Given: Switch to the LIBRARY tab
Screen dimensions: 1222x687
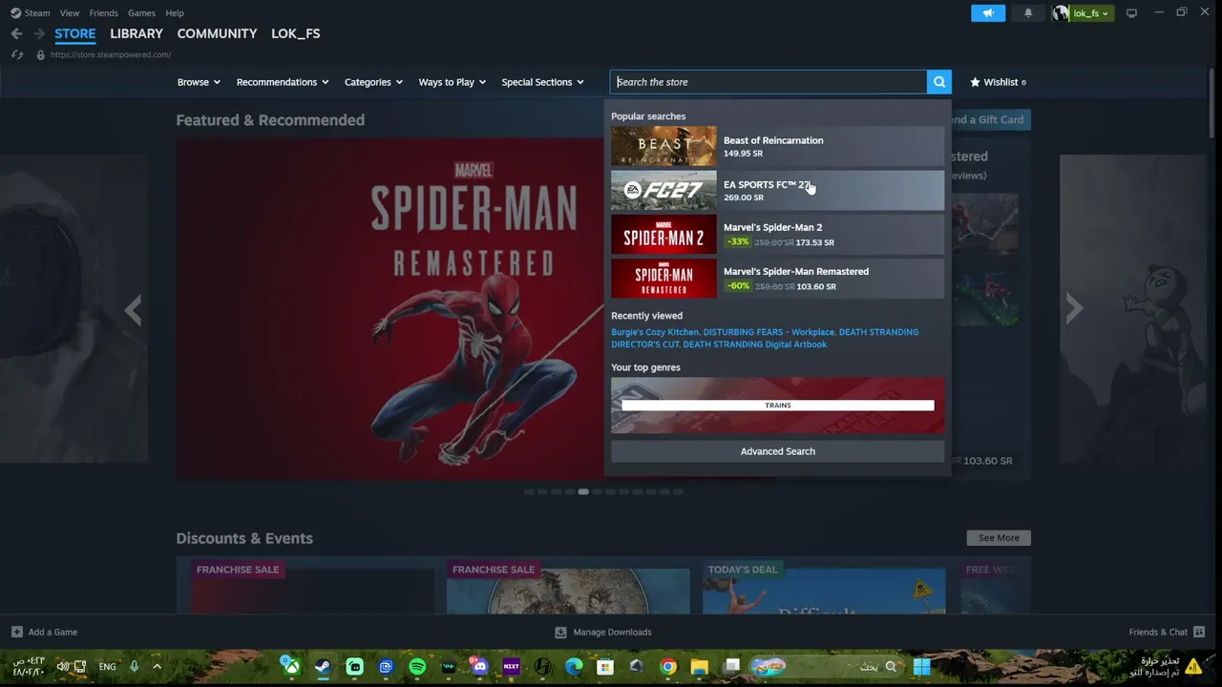Looking at the screenshot, I should point(137,33).
